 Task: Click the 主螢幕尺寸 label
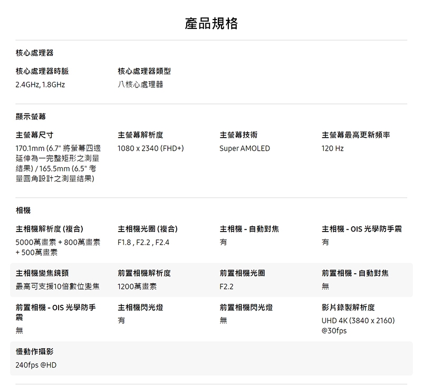click(34, 135)
